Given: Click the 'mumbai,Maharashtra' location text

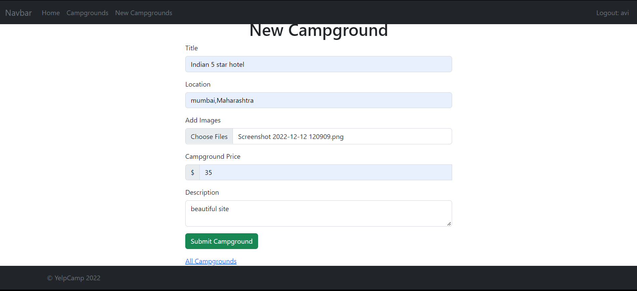Looking at the screenshot, I should pyautogui.click(x=222, y=100).
